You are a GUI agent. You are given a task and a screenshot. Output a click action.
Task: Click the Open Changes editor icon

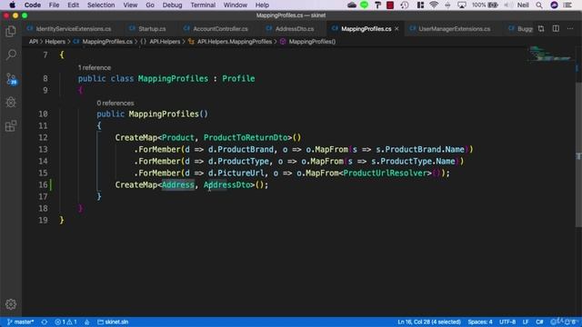coord(541,29)
